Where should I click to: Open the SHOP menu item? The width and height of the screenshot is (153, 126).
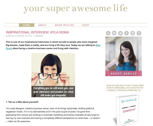(86, 25)
